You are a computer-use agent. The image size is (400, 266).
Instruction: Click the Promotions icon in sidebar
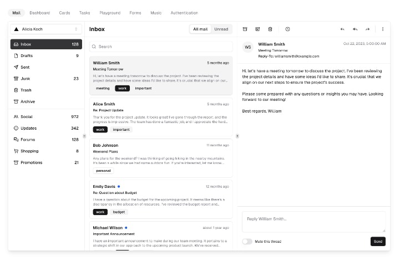click(x=16, y=162)
